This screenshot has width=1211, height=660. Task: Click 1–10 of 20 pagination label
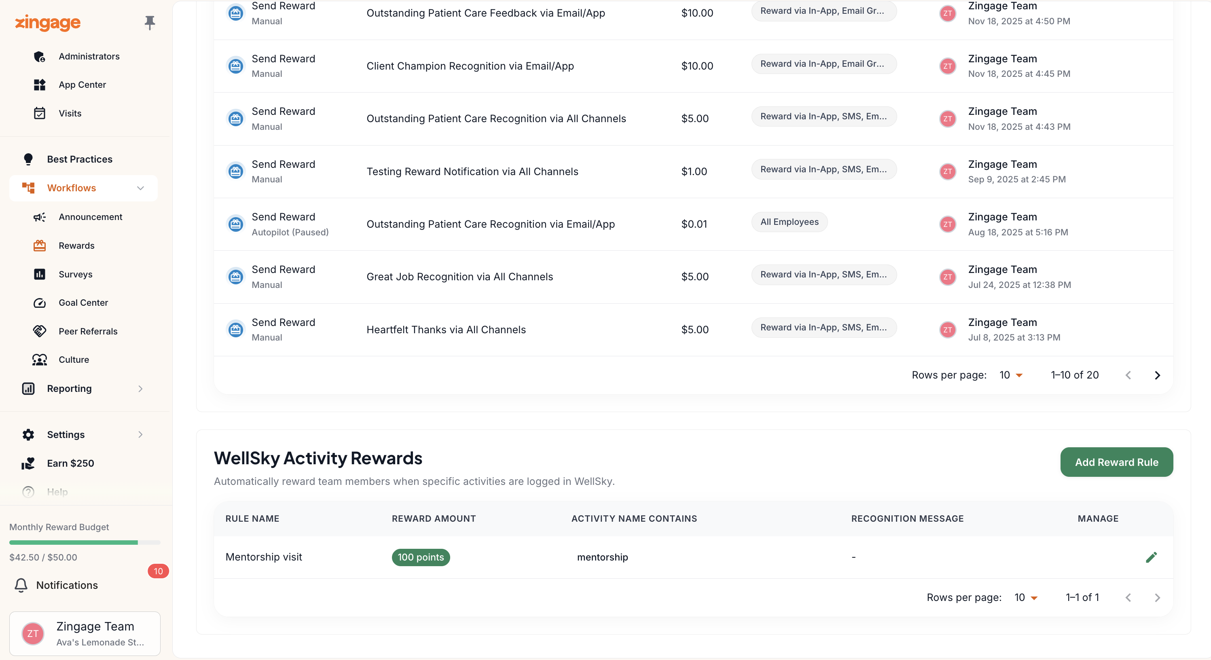coord(1075,375)
